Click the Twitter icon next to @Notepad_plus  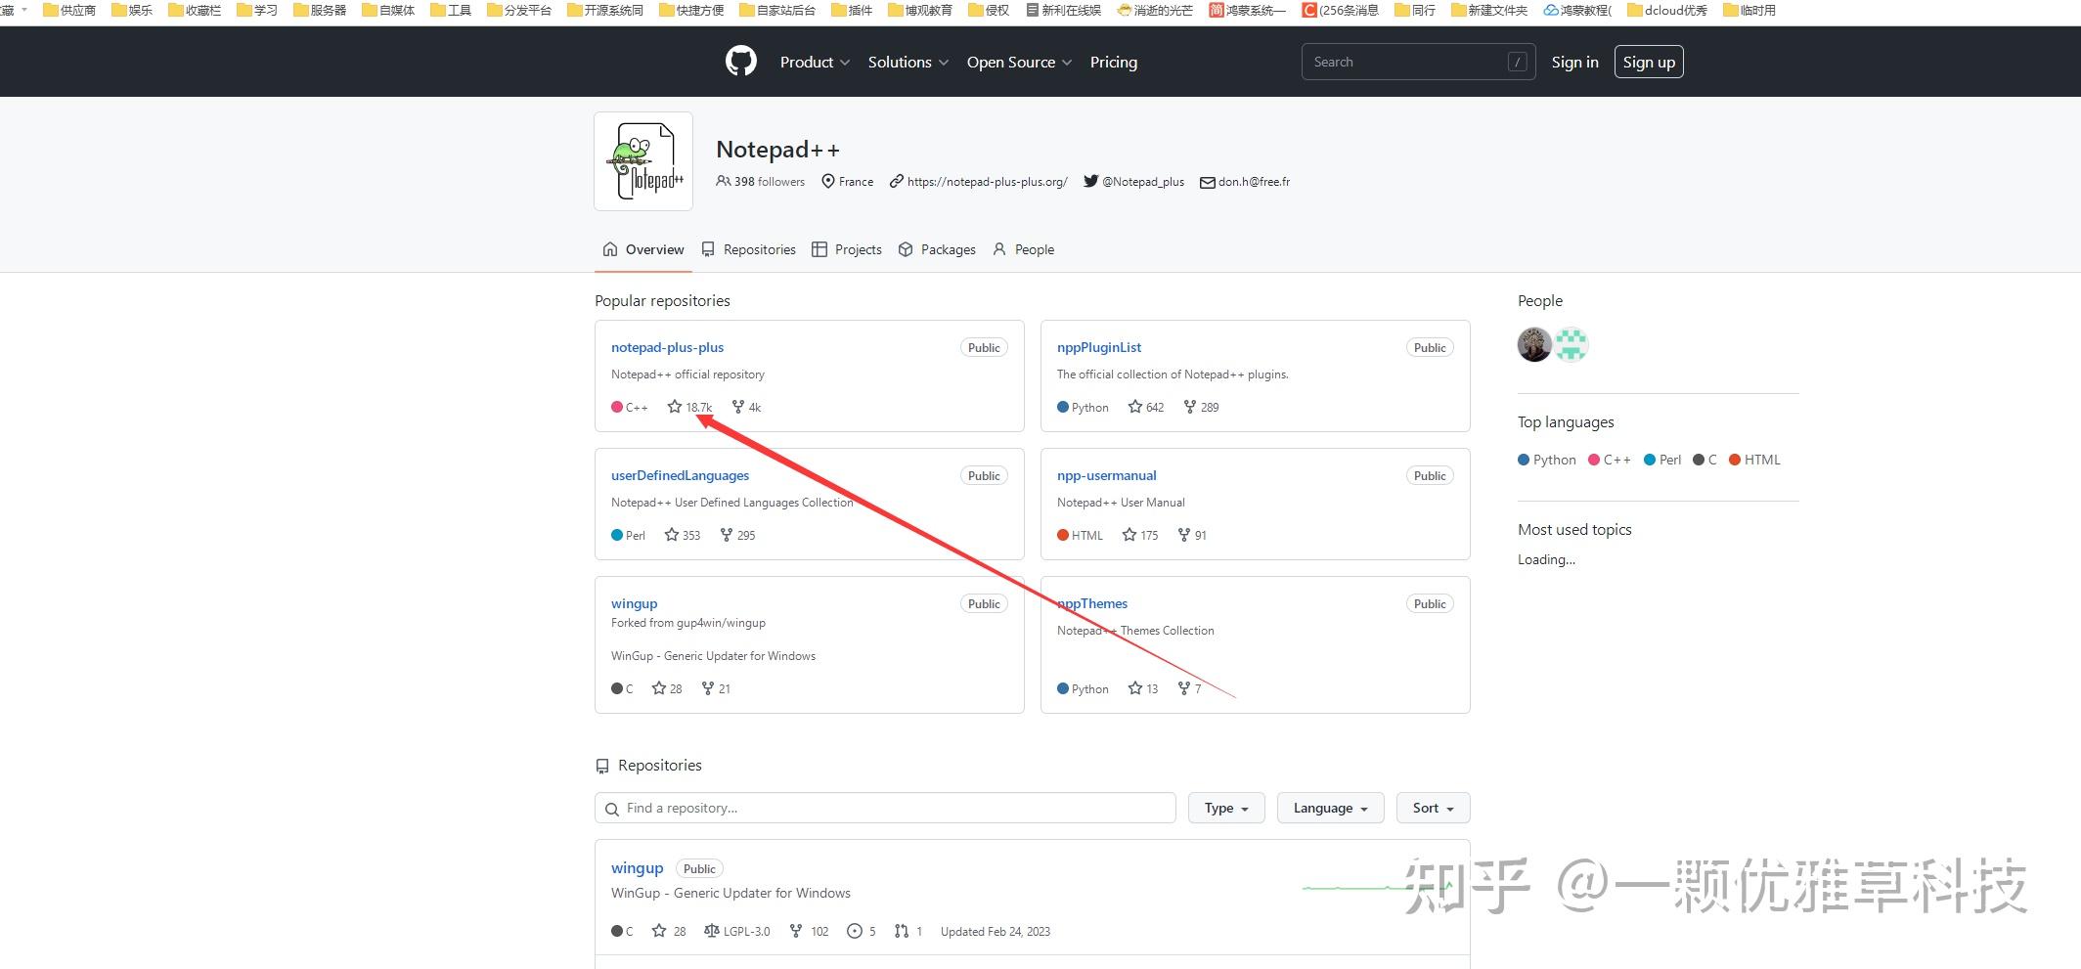point(1089,181)
